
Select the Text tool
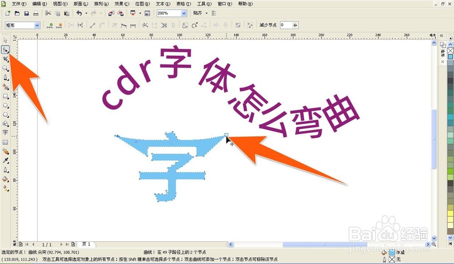[5, 133]
